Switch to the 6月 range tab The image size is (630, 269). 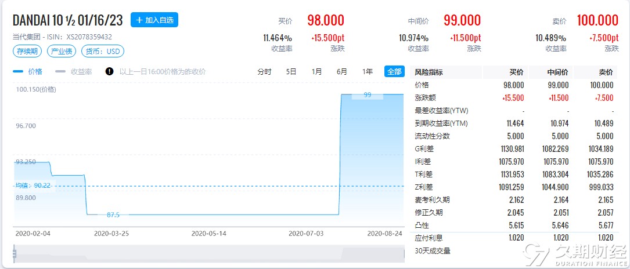[x=341, y=71]
